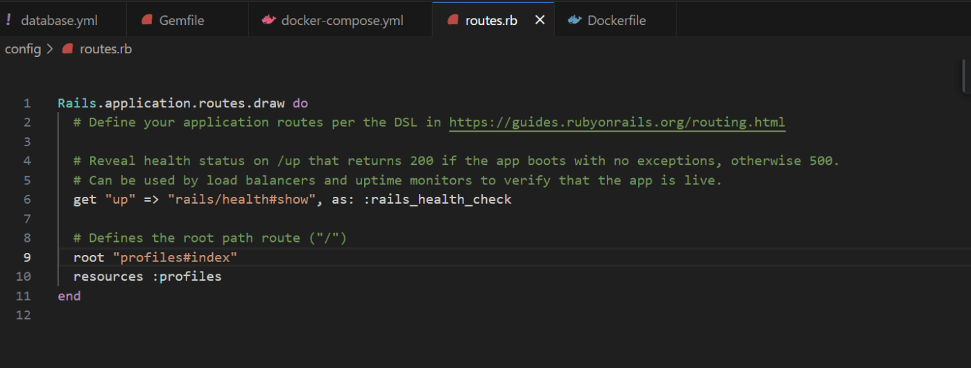Click the :profiles symbol on line 10
The width and height of the screenshot is (971, 368).
187,277
